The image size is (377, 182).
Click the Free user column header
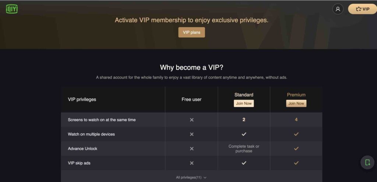point(191,99)
